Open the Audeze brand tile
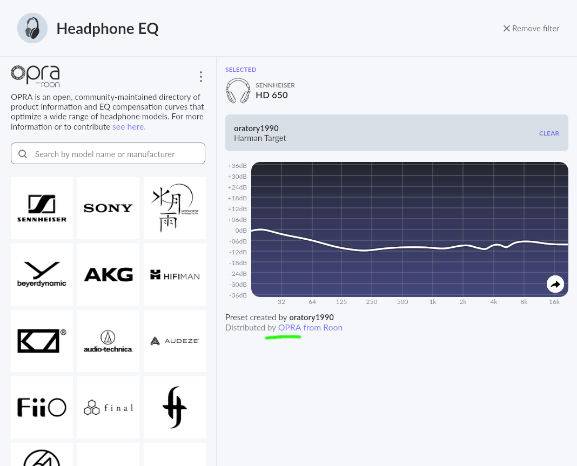This screenshot has height=466, width=577. click(175, 341)
